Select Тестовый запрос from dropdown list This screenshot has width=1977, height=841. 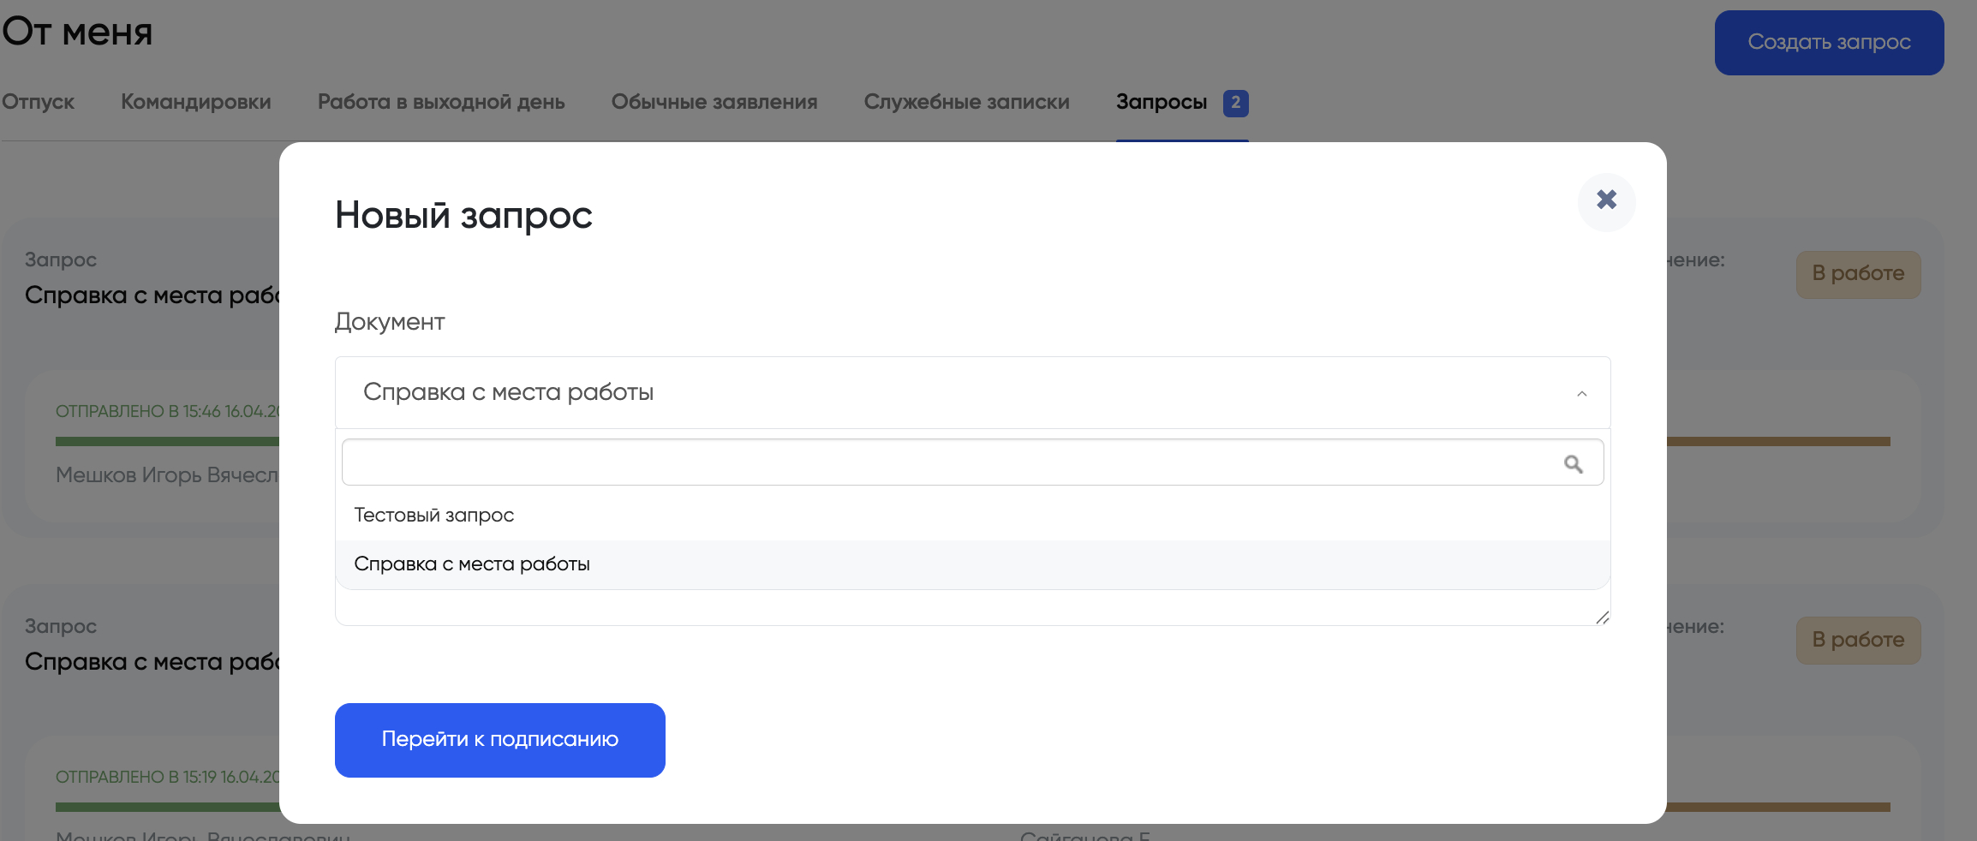[434, 516]
